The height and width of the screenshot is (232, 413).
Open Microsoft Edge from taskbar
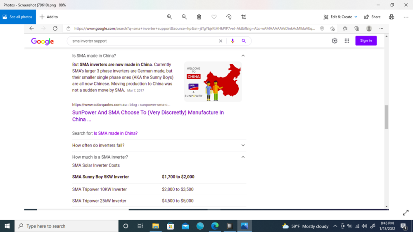(215, 226)
